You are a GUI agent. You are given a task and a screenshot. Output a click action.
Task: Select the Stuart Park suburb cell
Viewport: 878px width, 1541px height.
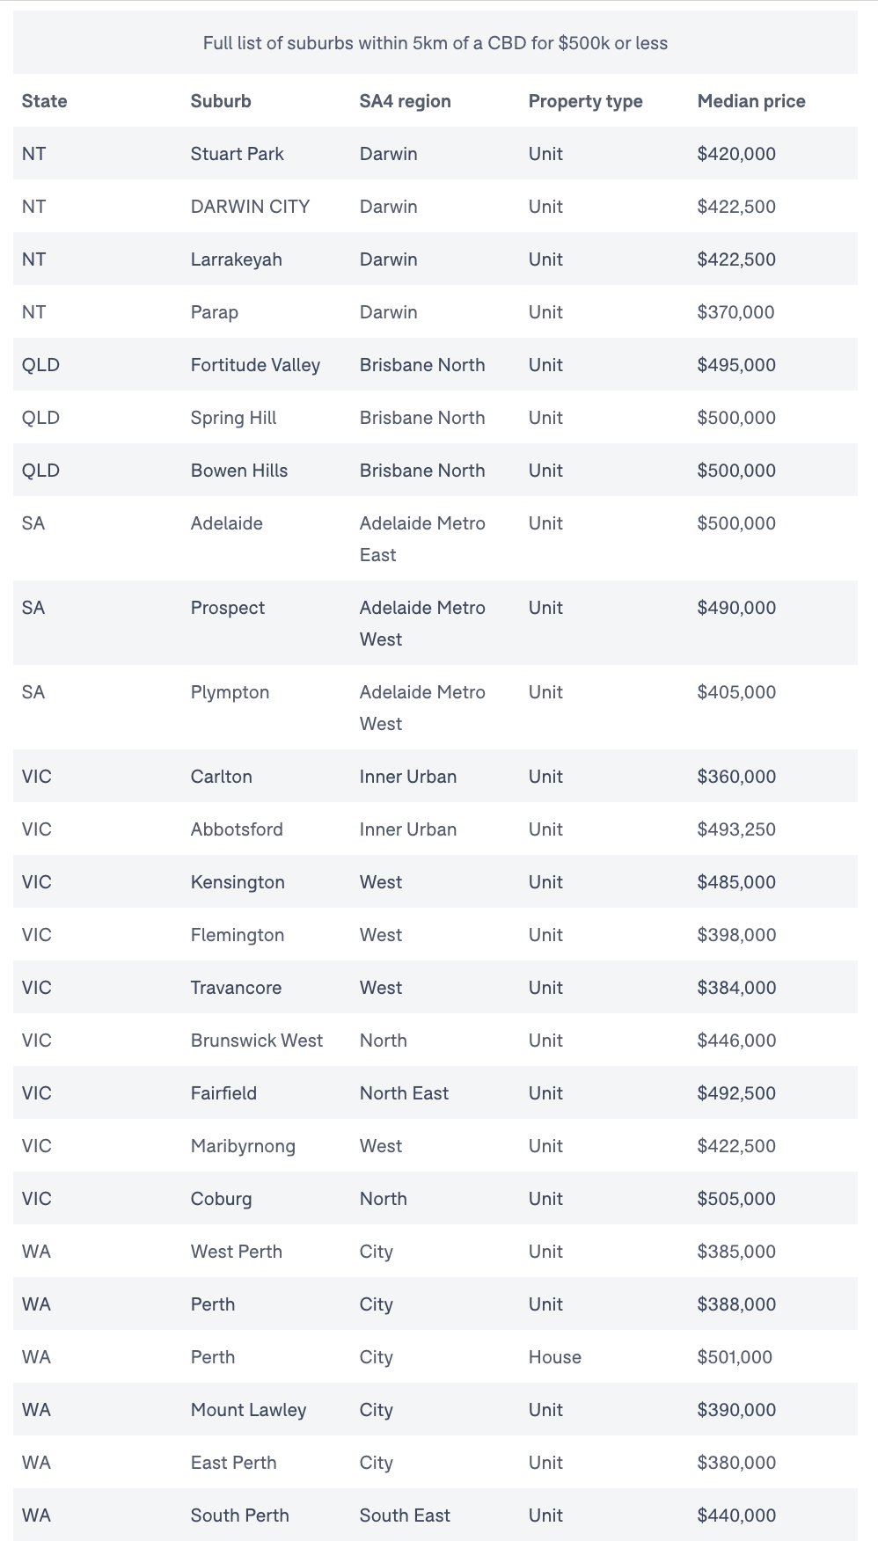238,154
